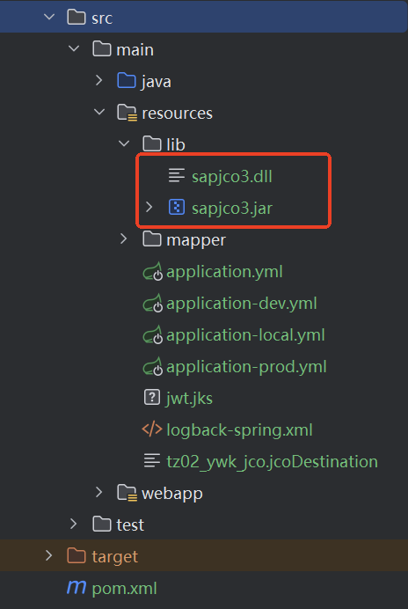
Task: Click the sapjco3.jar archive icon
Action: point(176,208)
